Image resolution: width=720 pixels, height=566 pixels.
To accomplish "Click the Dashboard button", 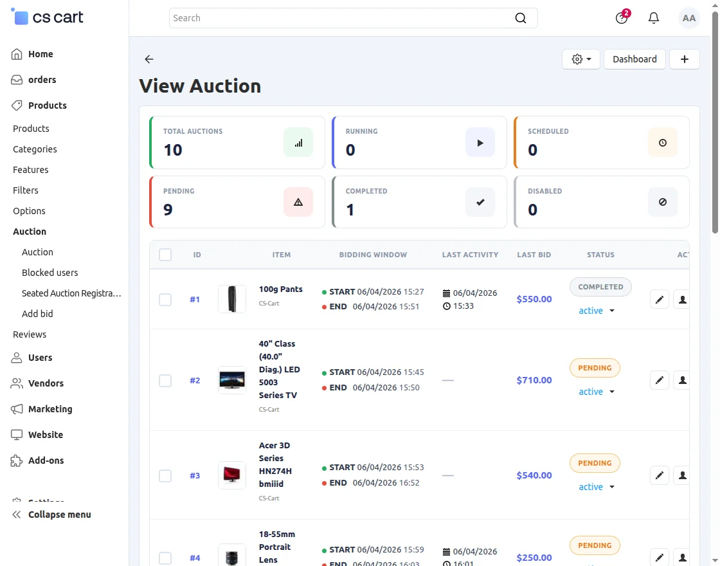I will [x=634, y=59].
